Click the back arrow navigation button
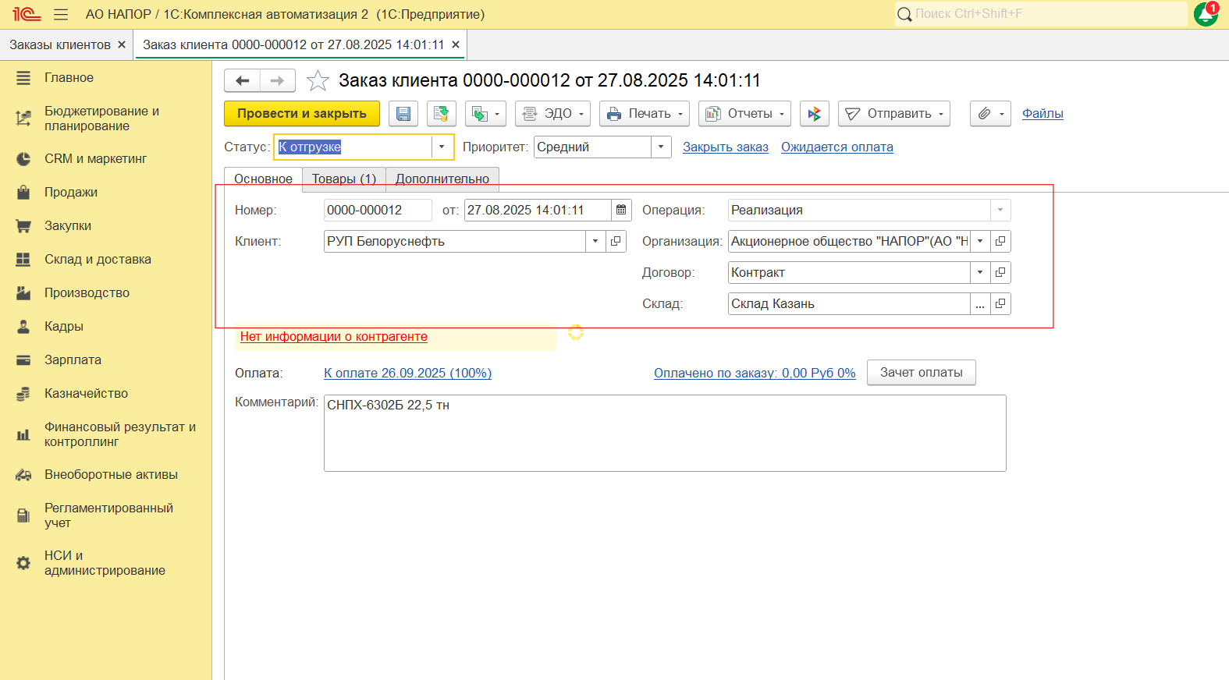Screen dimensions: 1229x680 click(x=242, y=81)
